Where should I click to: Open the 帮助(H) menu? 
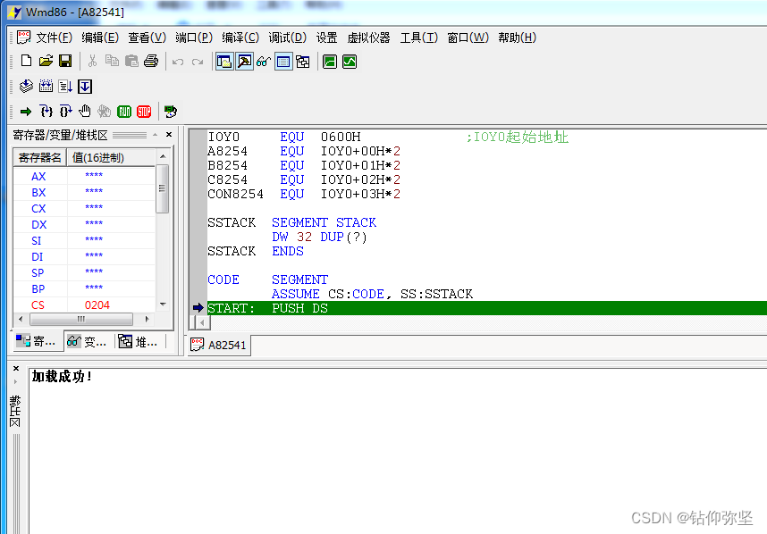pyautogui.click(x=517, y=38)
